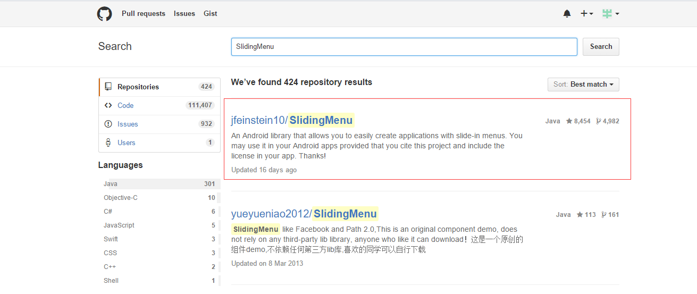
Task: Switch to the Issues results tab in sidebar
Action: coord(159,124)
